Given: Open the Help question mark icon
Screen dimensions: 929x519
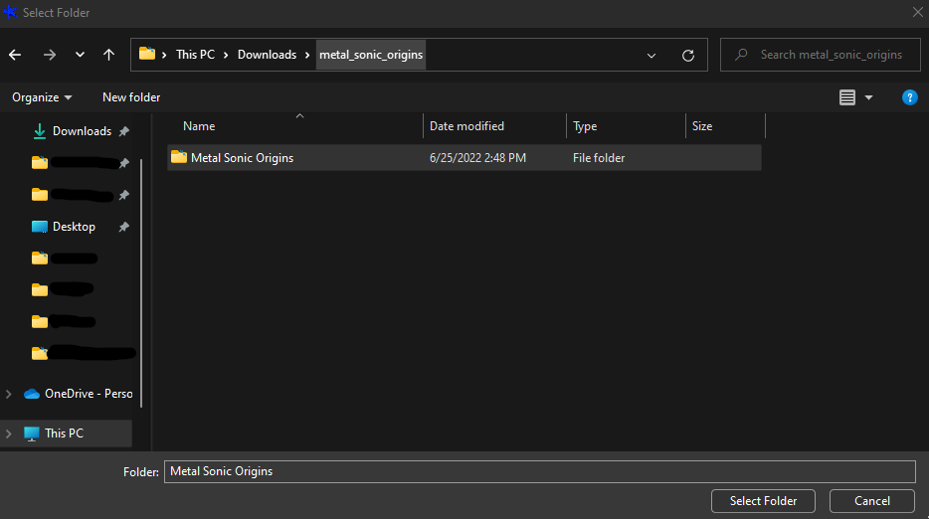Looking at the screenshot, I should [x=909, y=97].
